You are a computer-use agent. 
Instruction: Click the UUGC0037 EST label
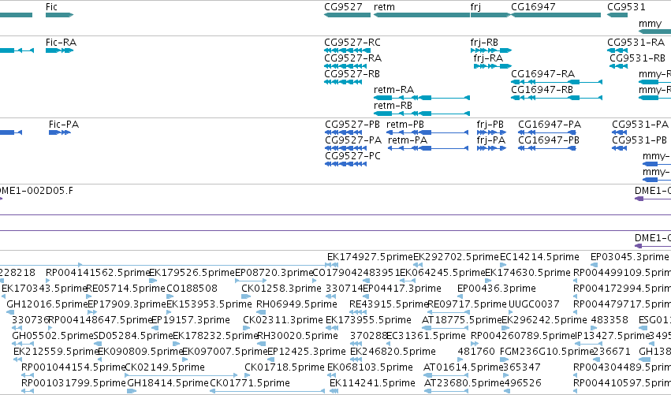534,304
